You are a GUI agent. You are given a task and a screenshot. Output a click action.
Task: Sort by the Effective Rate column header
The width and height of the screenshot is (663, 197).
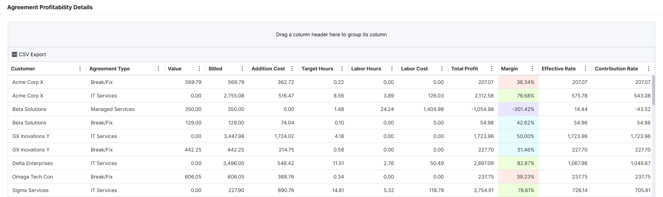tap(558, 69)
